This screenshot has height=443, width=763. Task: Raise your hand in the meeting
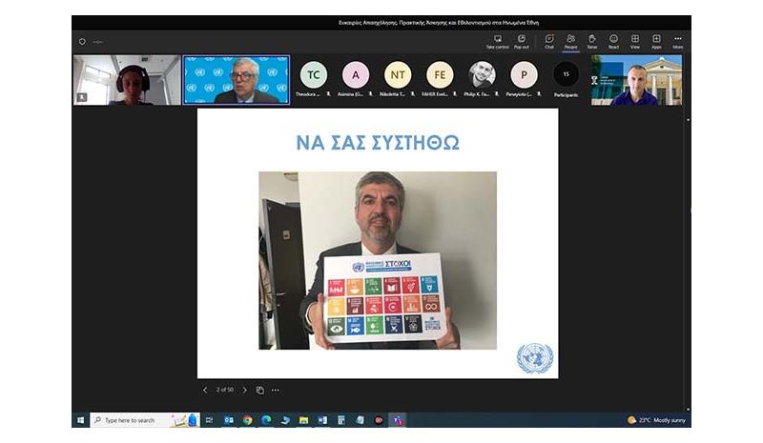pyautogui.click(x=592, y=42)
